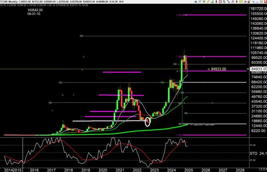This screenshot has height=172, width=267.
Task: Click the pink chart icon in toolbar
Action: 200,2
